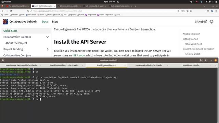219x123 pixels.
Task: Open the date and time clock panel
Action: (109, 2)
